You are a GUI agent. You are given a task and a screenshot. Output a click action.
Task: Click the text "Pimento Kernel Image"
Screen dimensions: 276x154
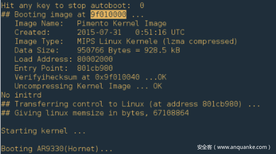tap(122, 23)
